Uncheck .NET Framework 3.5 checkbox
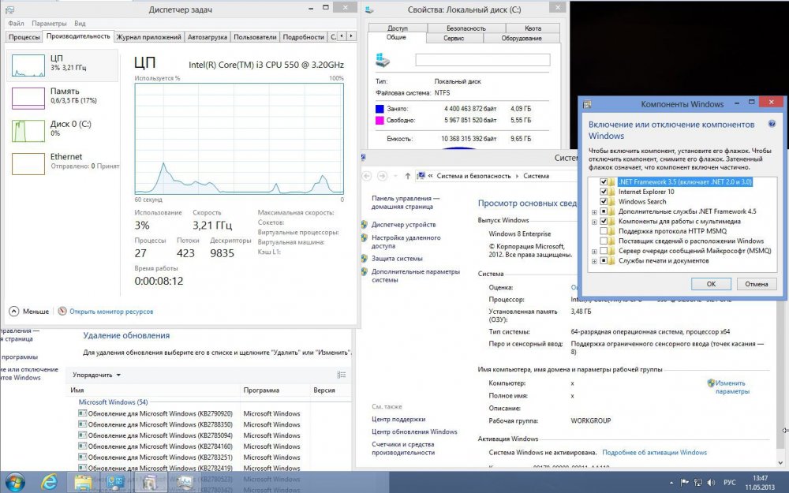This screenshot has height=493, width=789. [x=604, y=181]
